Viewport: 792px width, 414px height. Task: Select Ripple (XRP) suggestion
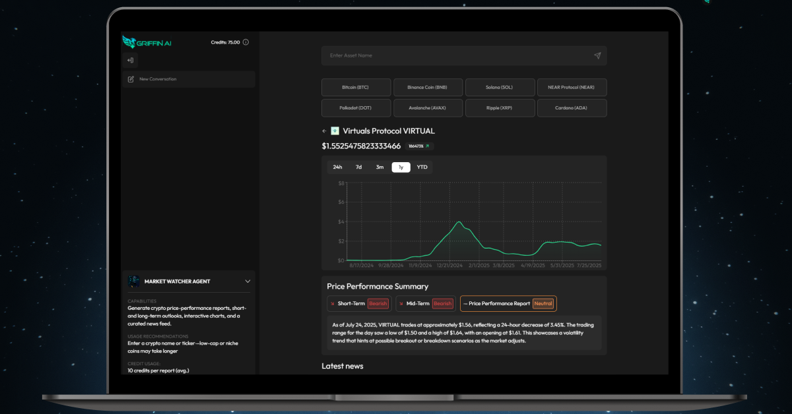[x=500, y=108]
